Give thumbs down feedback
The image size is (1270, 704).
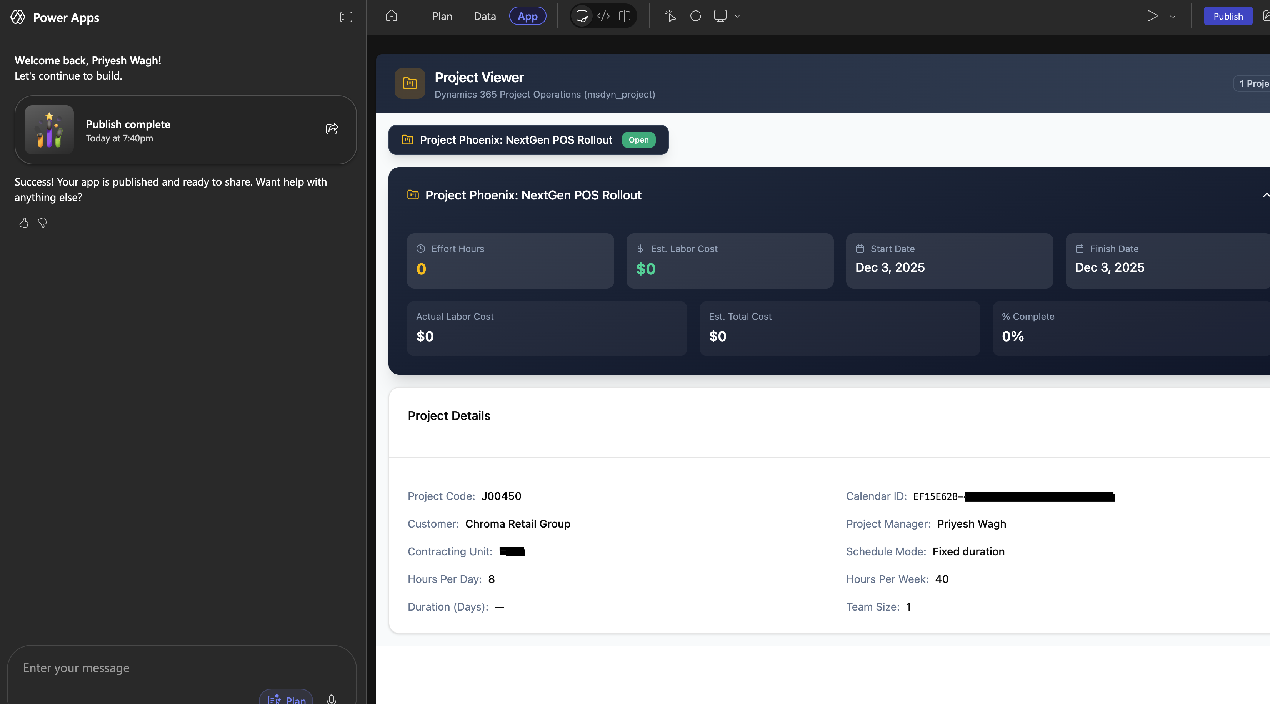pyautogui.click(x=42, y=223)
